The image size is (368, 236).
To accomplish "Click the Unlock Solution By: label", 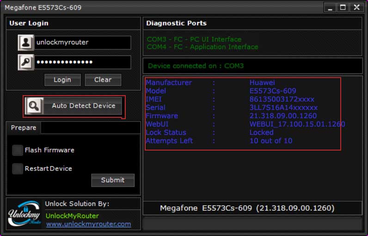I will 77,204.
